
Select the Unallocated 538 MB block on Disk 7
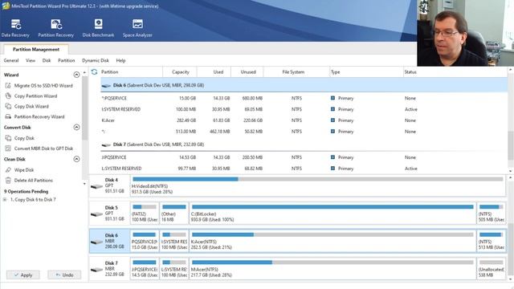coord(491,269)
